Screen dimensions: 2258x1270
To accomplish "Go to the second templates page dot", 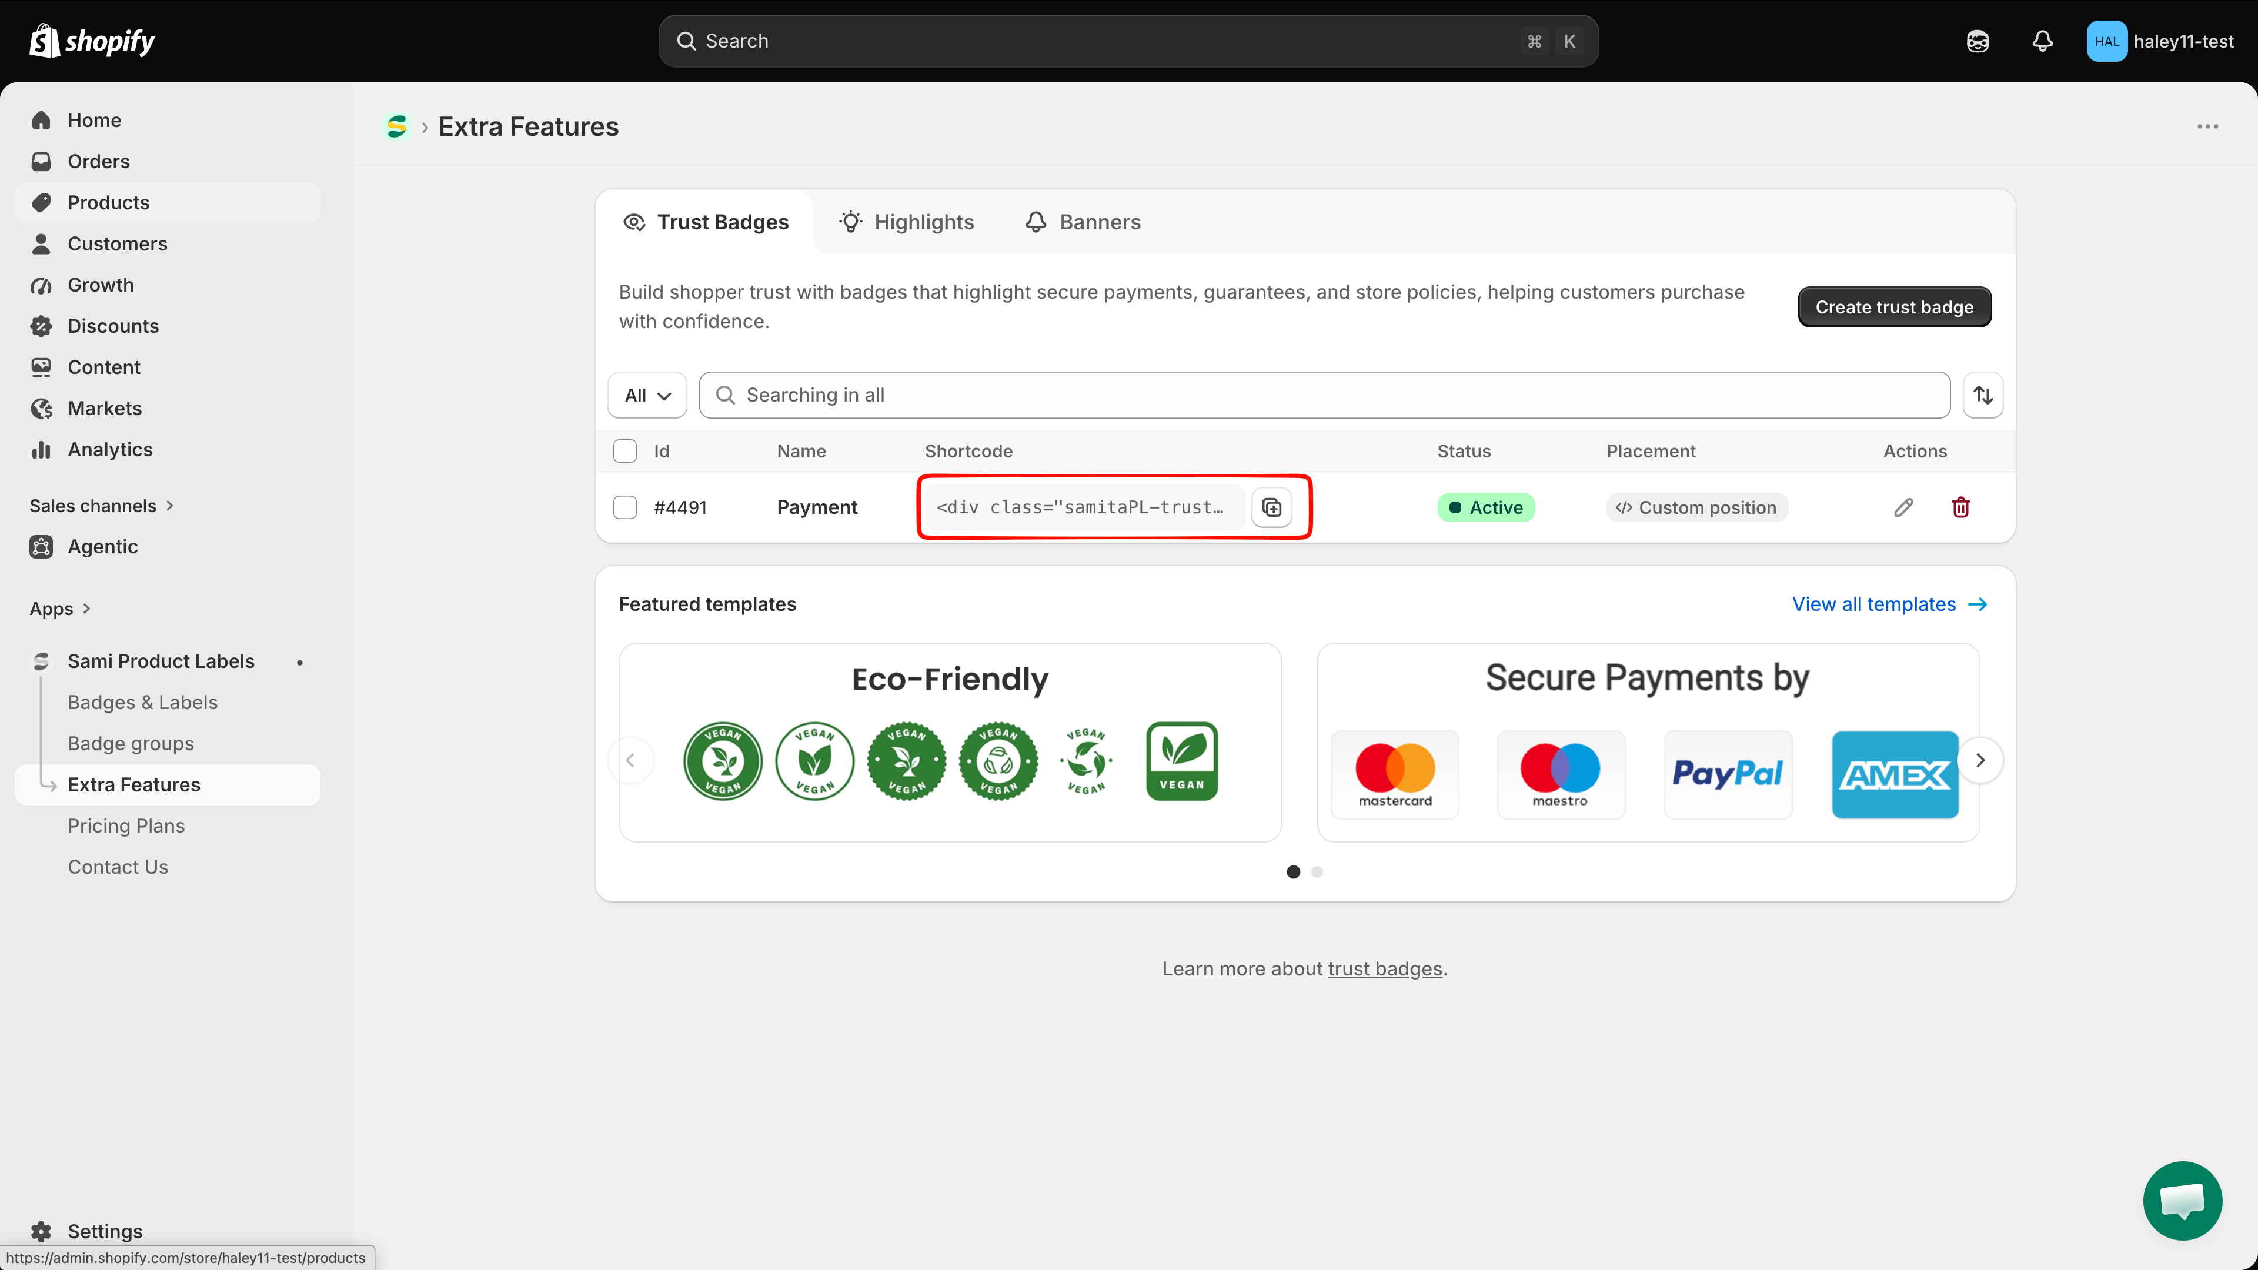I will coord(1317,872).
